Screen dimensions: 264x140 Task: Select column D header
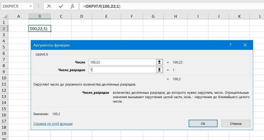coord(82,16)
